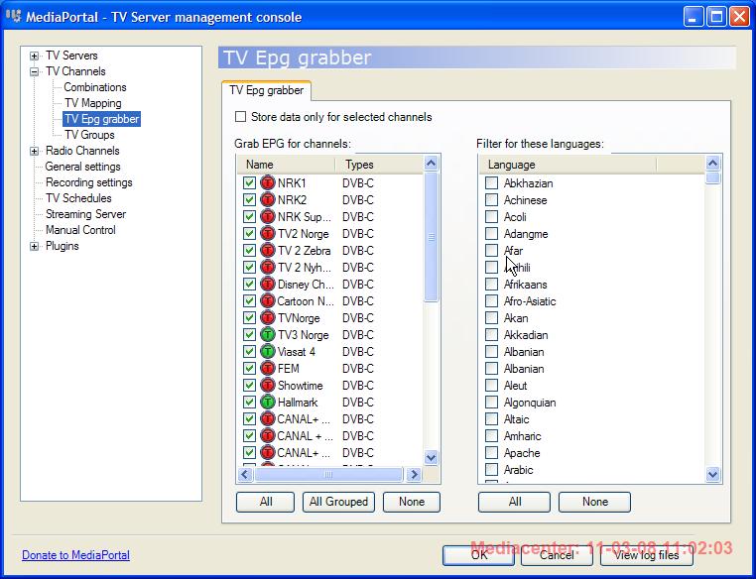756x579 pixels.
Task: Click All button under languages list
Action: click(514, 502)
